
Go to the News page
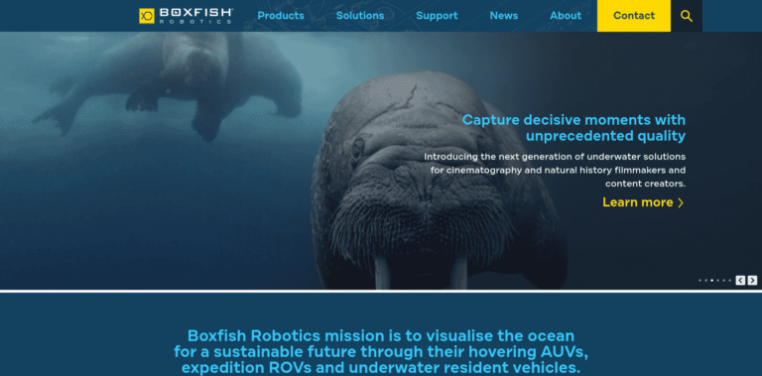[503, 16]
